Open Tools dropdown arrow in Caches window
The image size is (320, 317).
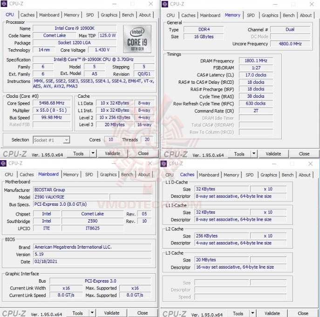click(252, 313)
